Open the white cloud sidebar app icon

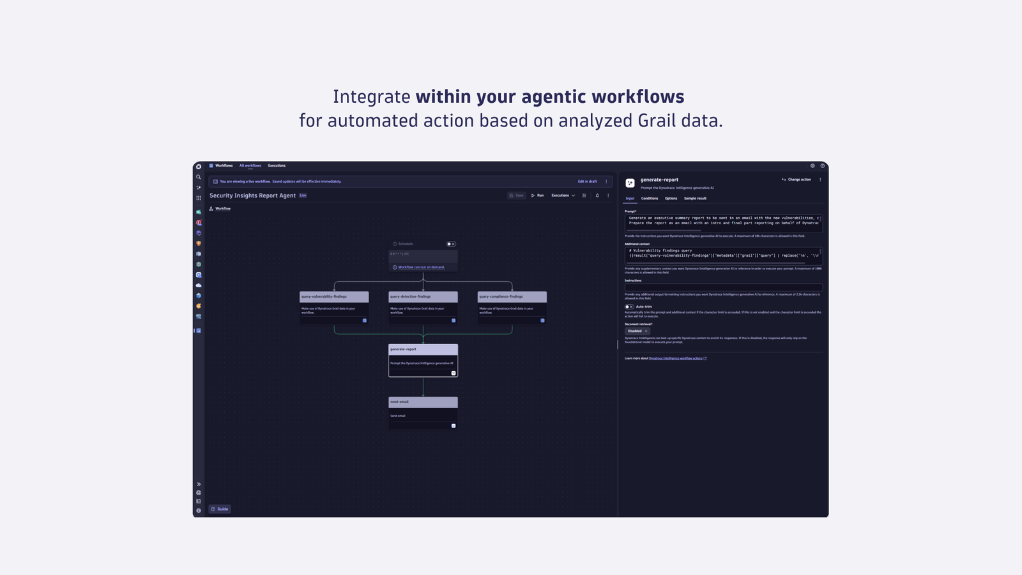tap(199, 285)
